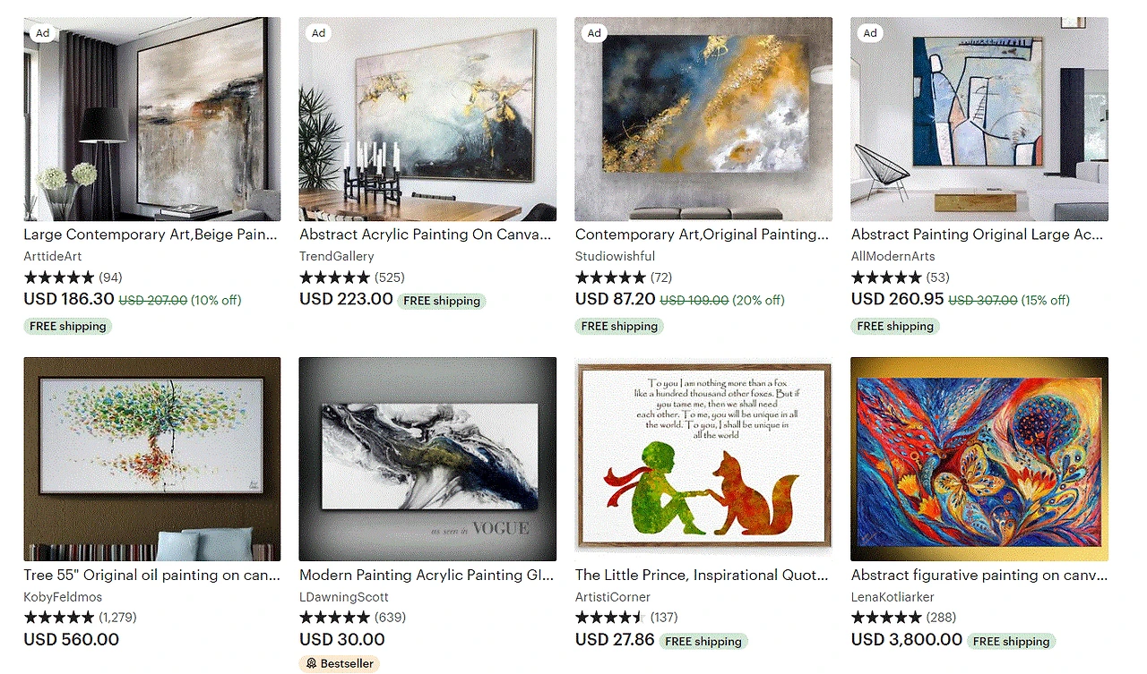
Task: Open the geometric Abstract Painting Original Large thumbnail
Action: [979, 119]
